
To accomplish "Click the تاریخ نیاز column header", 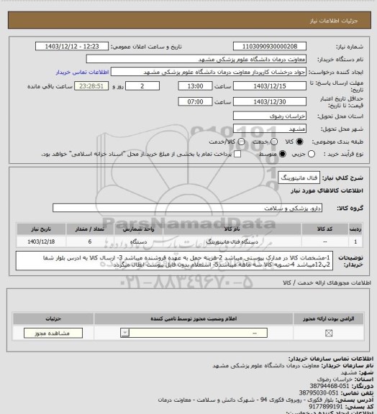I will coord(41,229).
